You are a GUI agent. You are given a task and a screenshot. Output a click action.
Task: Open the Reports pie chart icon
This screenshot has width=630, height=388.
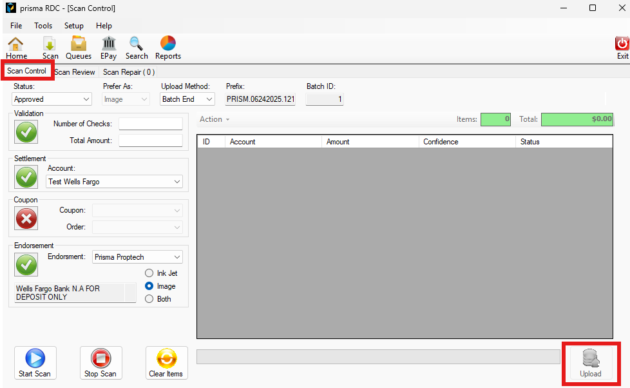[x=168, y=45]
